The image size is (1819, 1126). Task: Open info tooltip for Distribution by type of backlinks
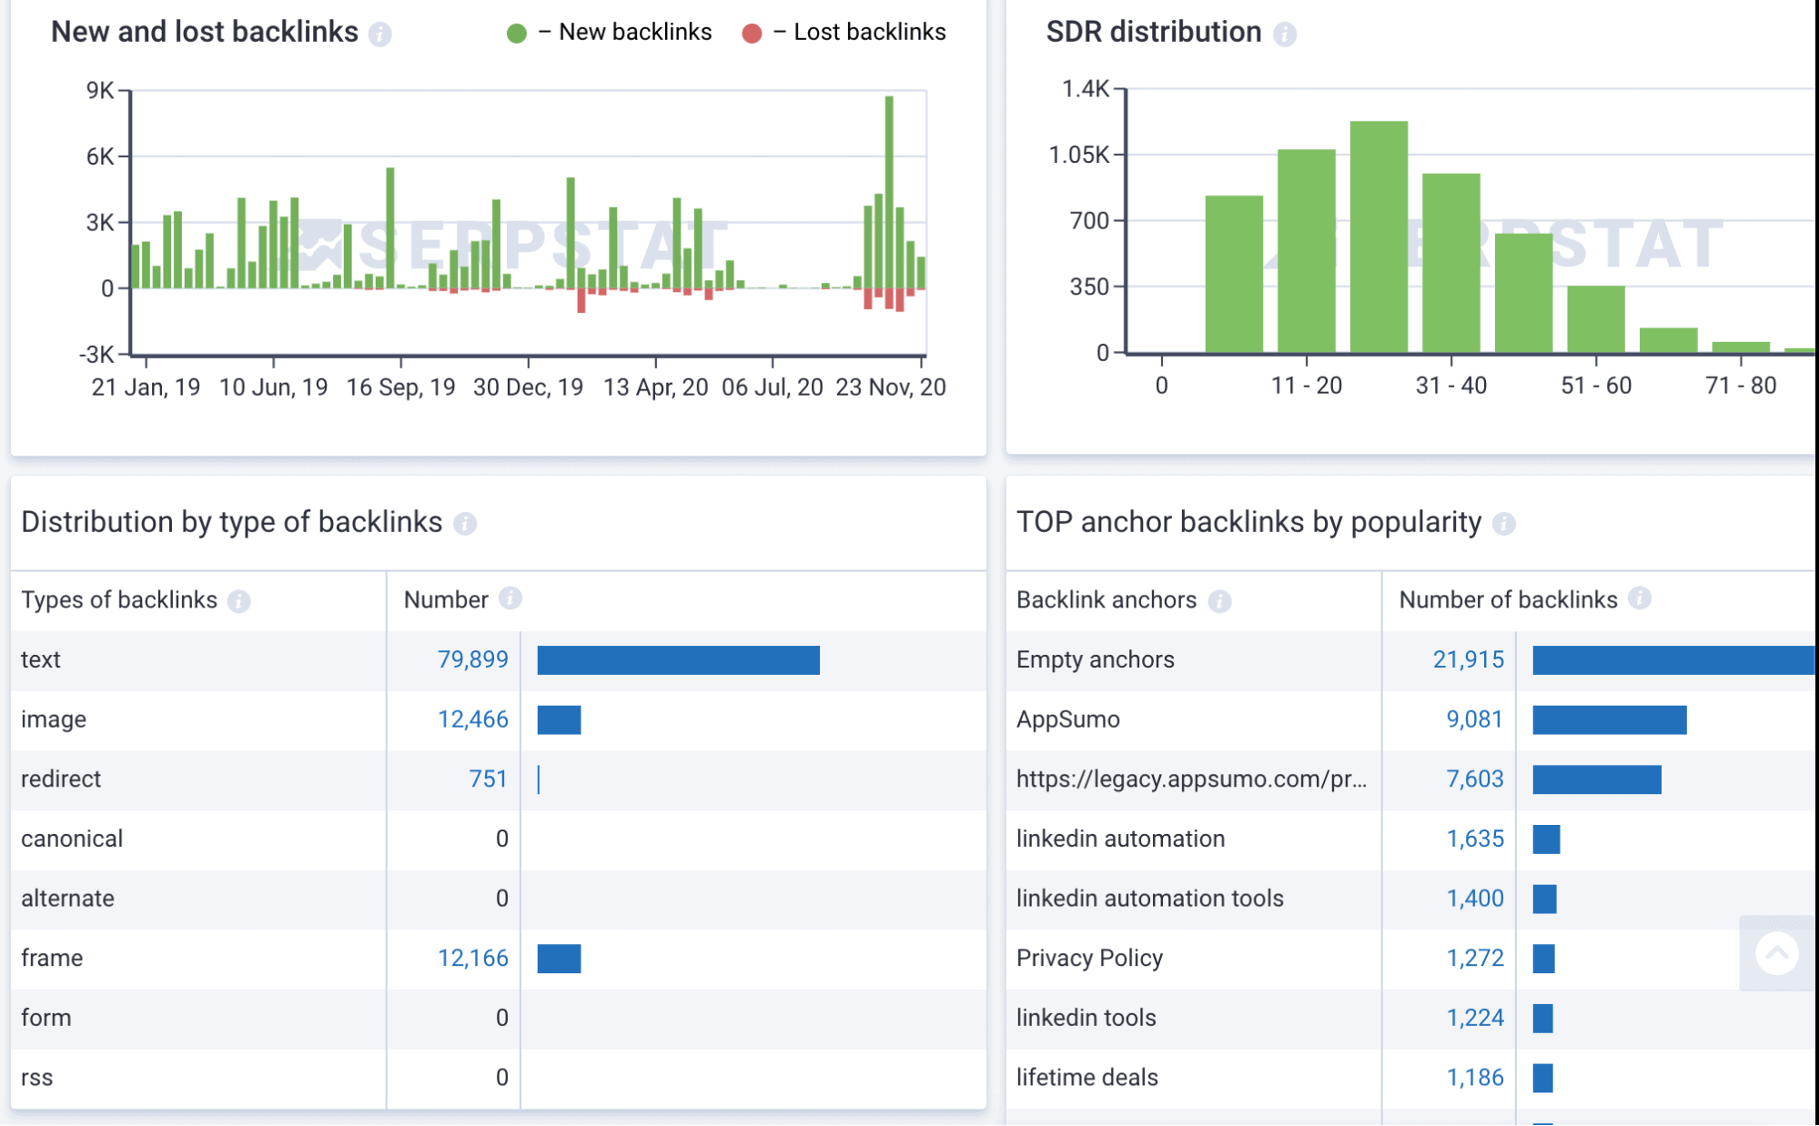pos(465,524)
